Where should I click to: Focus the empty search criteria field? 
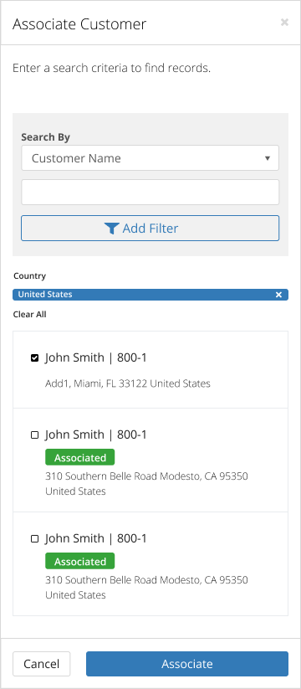click(x=150, y=192)
